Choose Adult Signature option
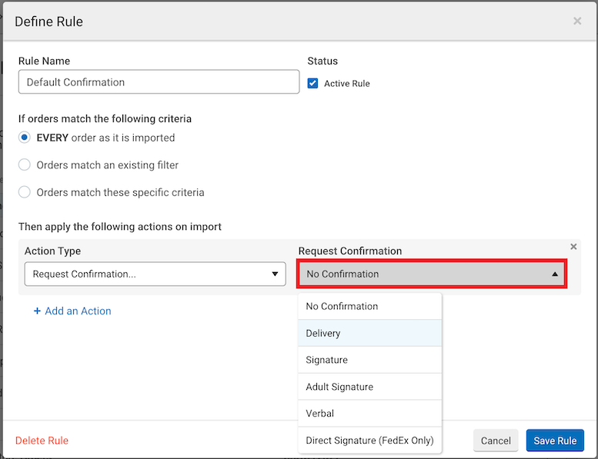The height and width of the screenshot is (459, 598). point(369,387)
